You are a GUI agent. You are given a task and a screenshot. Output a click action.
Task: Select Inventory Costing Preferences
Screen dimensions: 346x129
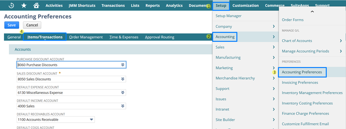[307, 103]
